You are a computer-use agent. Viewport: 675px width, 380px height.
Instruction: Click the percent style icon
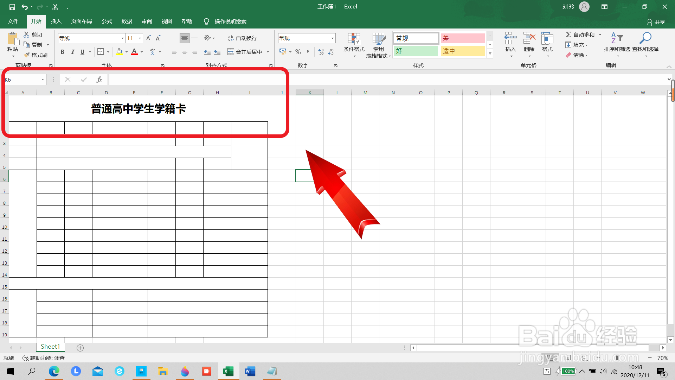point(298,52)
